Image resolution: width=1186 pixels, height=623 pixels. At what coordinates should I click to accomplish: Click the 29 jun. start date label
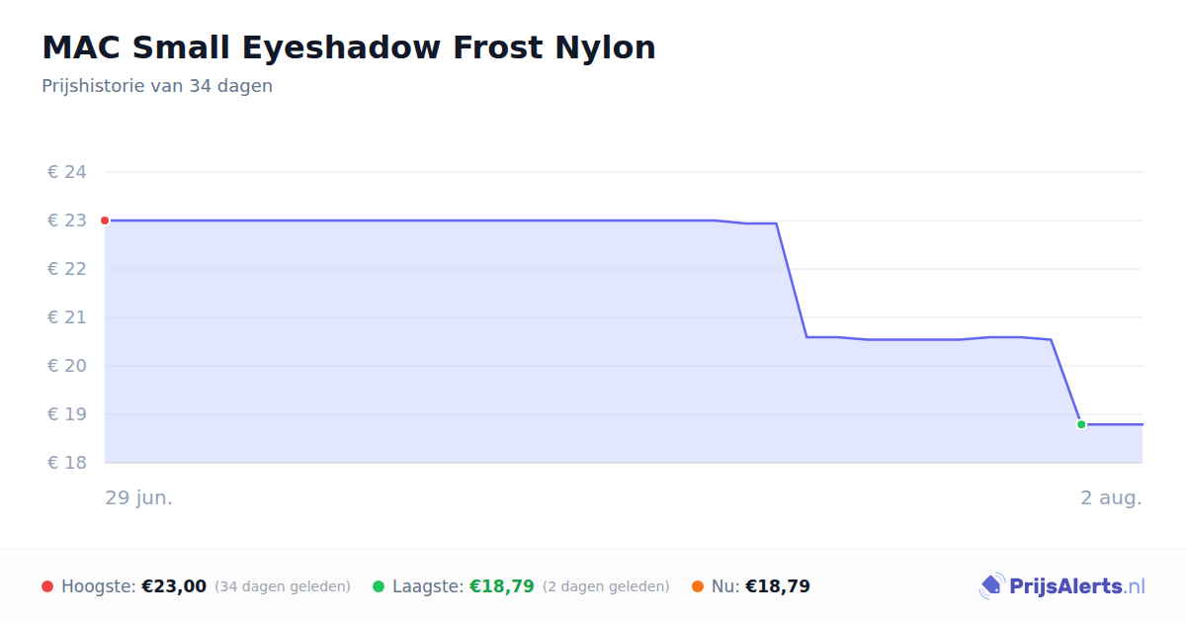coord(139,497)
